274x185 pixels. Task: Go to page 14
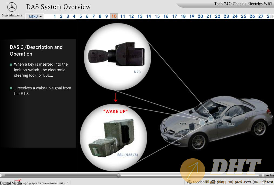149,16
